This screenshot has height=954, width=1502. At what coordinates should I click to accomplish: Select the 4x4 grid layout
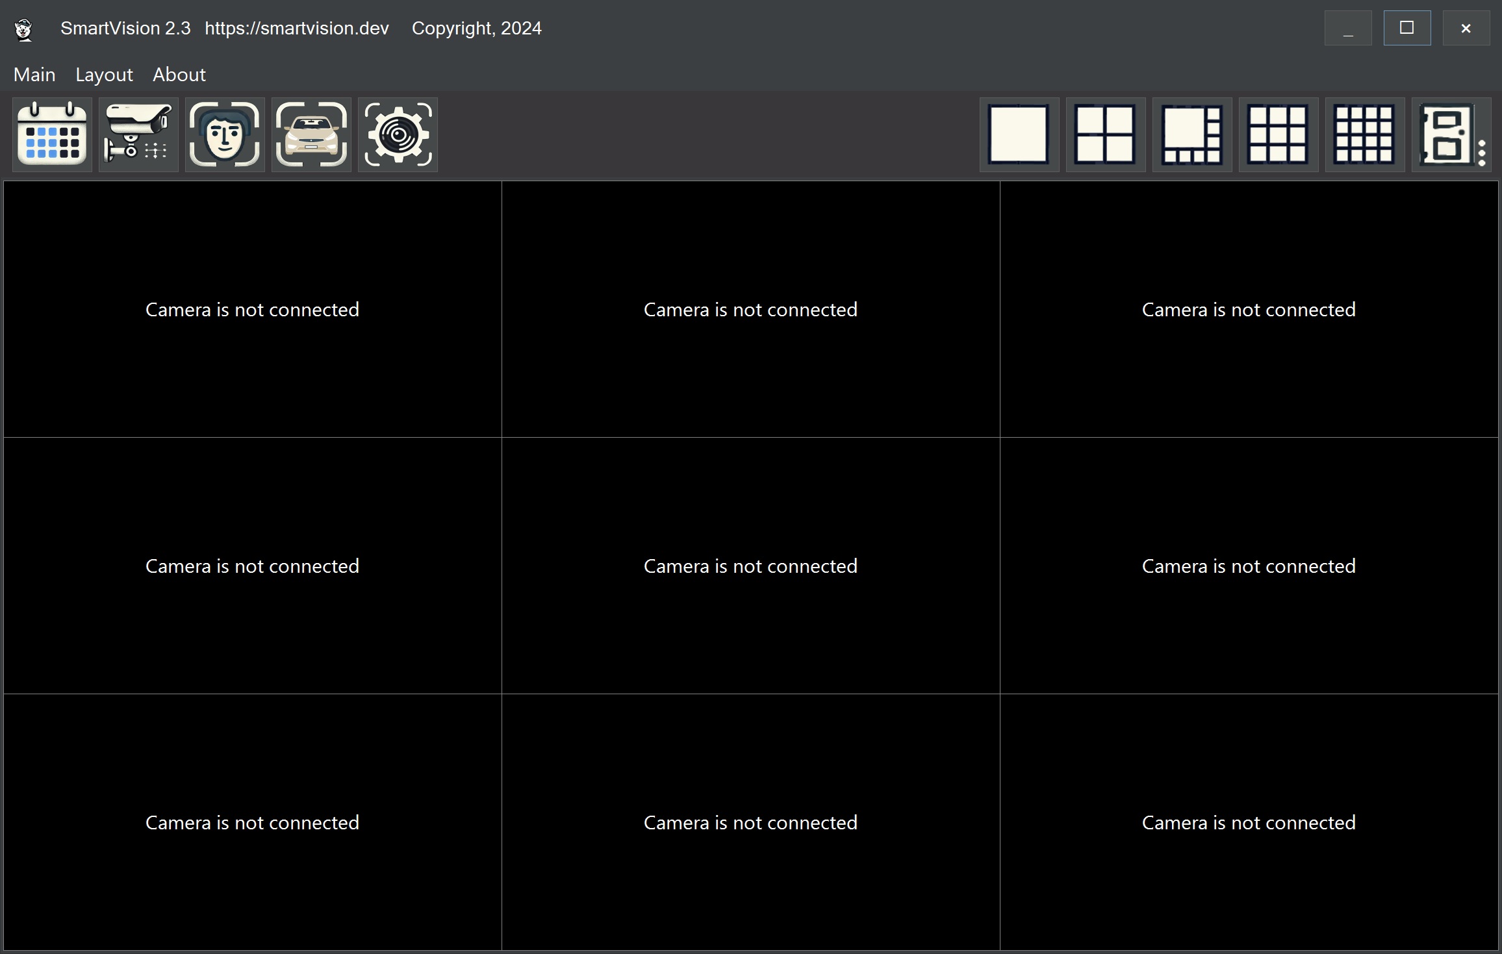pyautogui.click(x=1364, y=134)
